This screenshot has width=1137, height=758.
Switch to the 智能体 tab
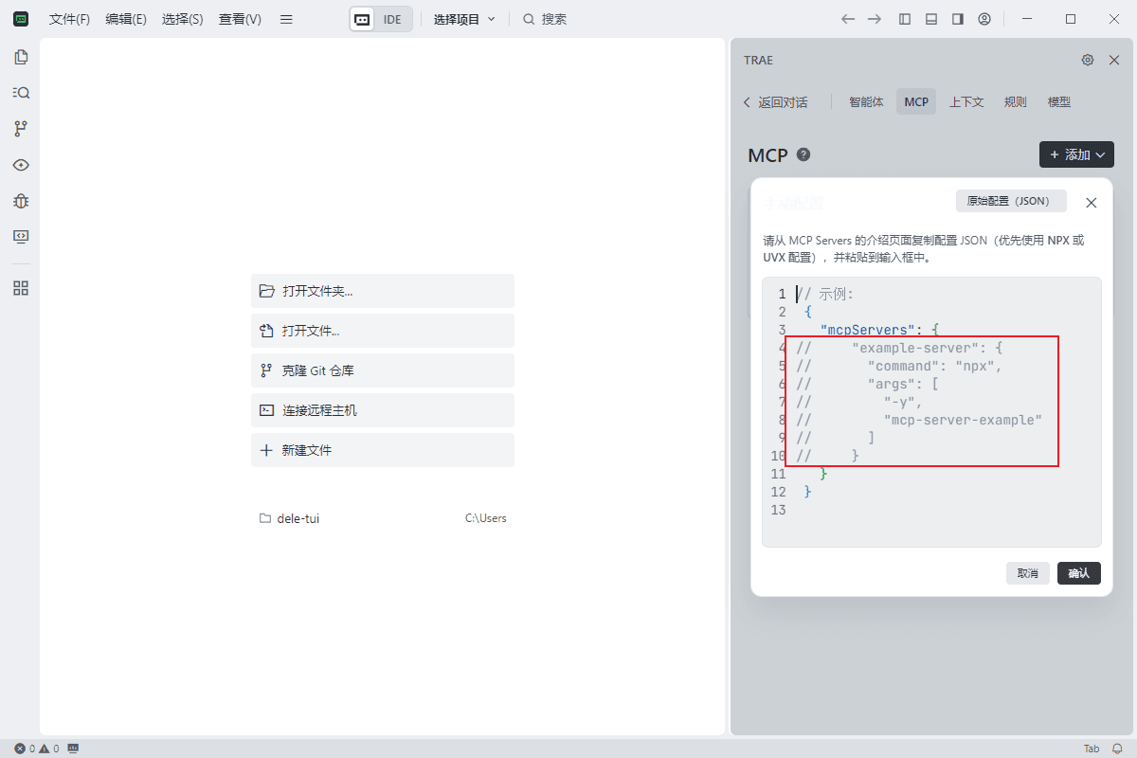(866, 101)
